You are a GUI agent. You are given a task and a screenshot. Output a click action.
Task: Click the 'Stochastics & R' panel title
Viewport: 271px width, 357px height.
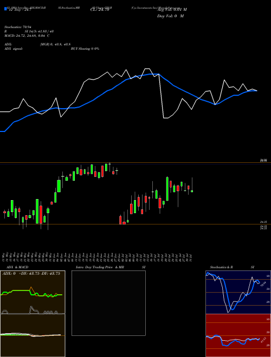point(221,267)
